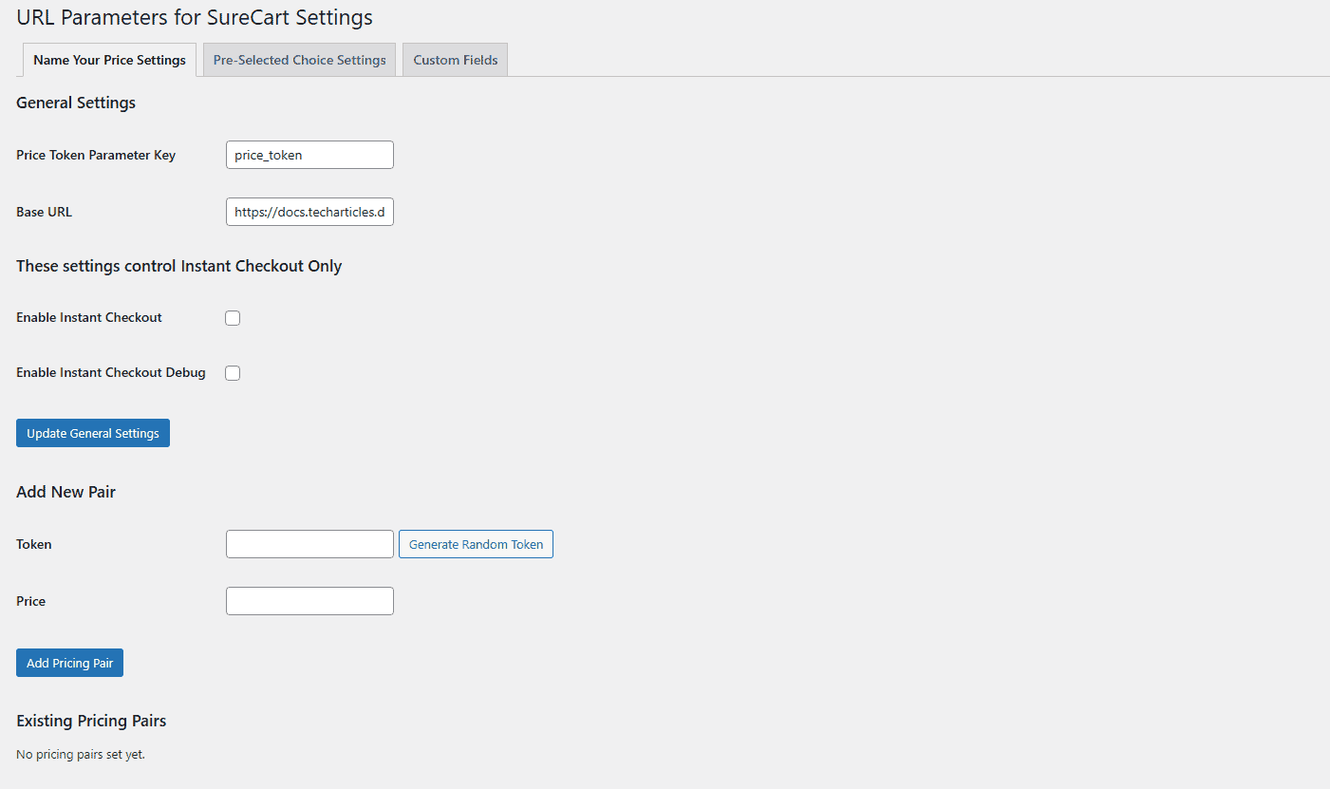Enable Instant Checkout Debug checkbox
Image resolution: width=1330 pixels, height=789 pixels.
click(x=233, y=373)
